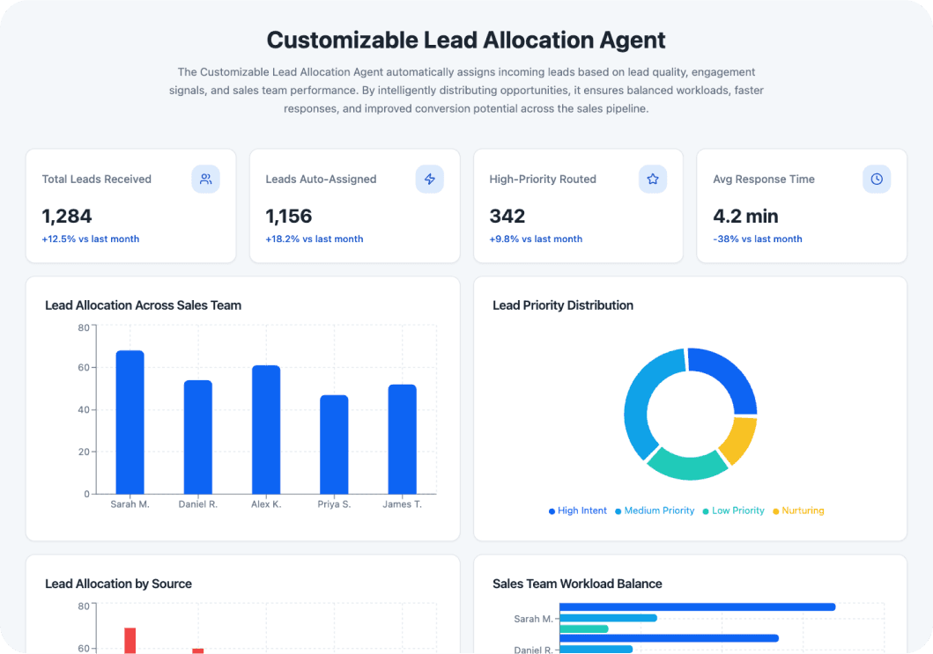The height and width of the screenshot is (654, 933).
Task: Click the Lead Allocation by Source title
Action: [x=118, y=584]
